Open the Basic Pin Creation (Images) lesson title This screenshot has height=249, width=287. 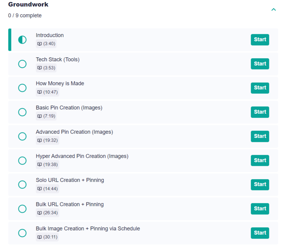pyautogui.click(x=69, y=108)
